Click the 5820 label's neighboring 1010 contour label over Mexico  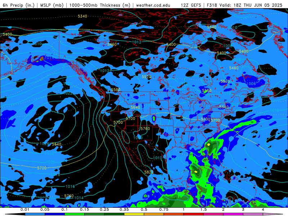point(158,158)
